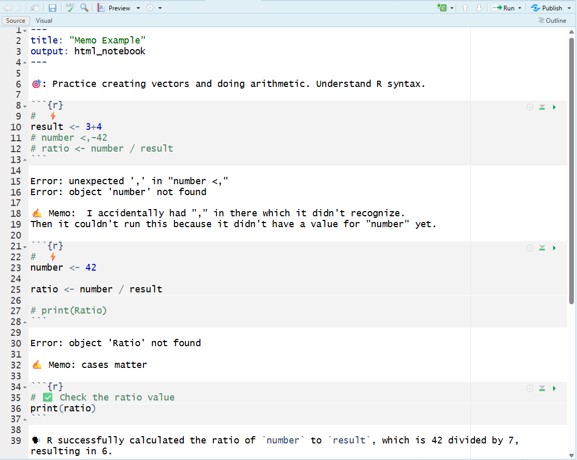Click scrollbar down arrow

click(571, 456)
